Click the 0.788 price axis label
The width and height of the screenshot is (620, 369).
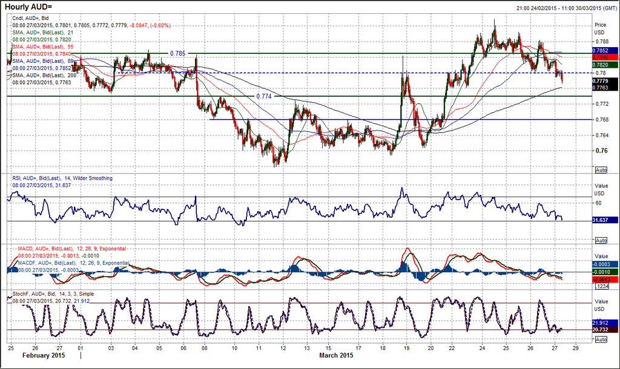tap(601, 41)
